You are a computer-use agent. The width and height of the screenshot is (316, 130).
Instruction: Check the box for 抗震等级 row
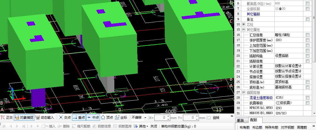[x=307, y=103]
